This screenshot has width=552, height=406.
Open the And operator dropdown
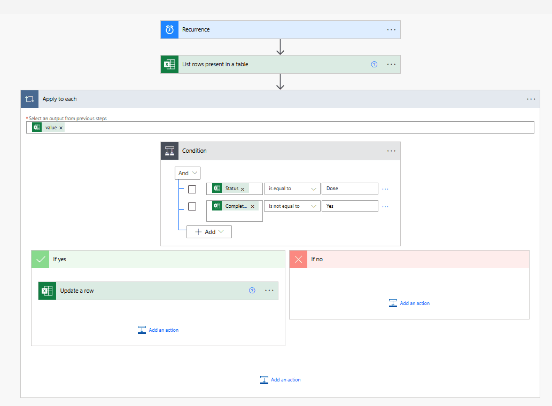point(187,173)
